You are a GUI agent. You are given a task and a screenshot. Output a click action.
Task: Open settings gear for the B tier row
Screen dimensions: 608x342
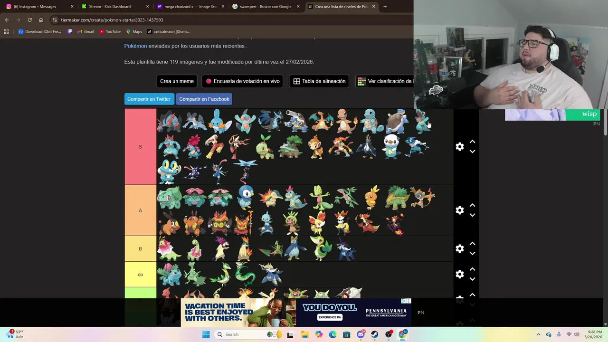459,249
